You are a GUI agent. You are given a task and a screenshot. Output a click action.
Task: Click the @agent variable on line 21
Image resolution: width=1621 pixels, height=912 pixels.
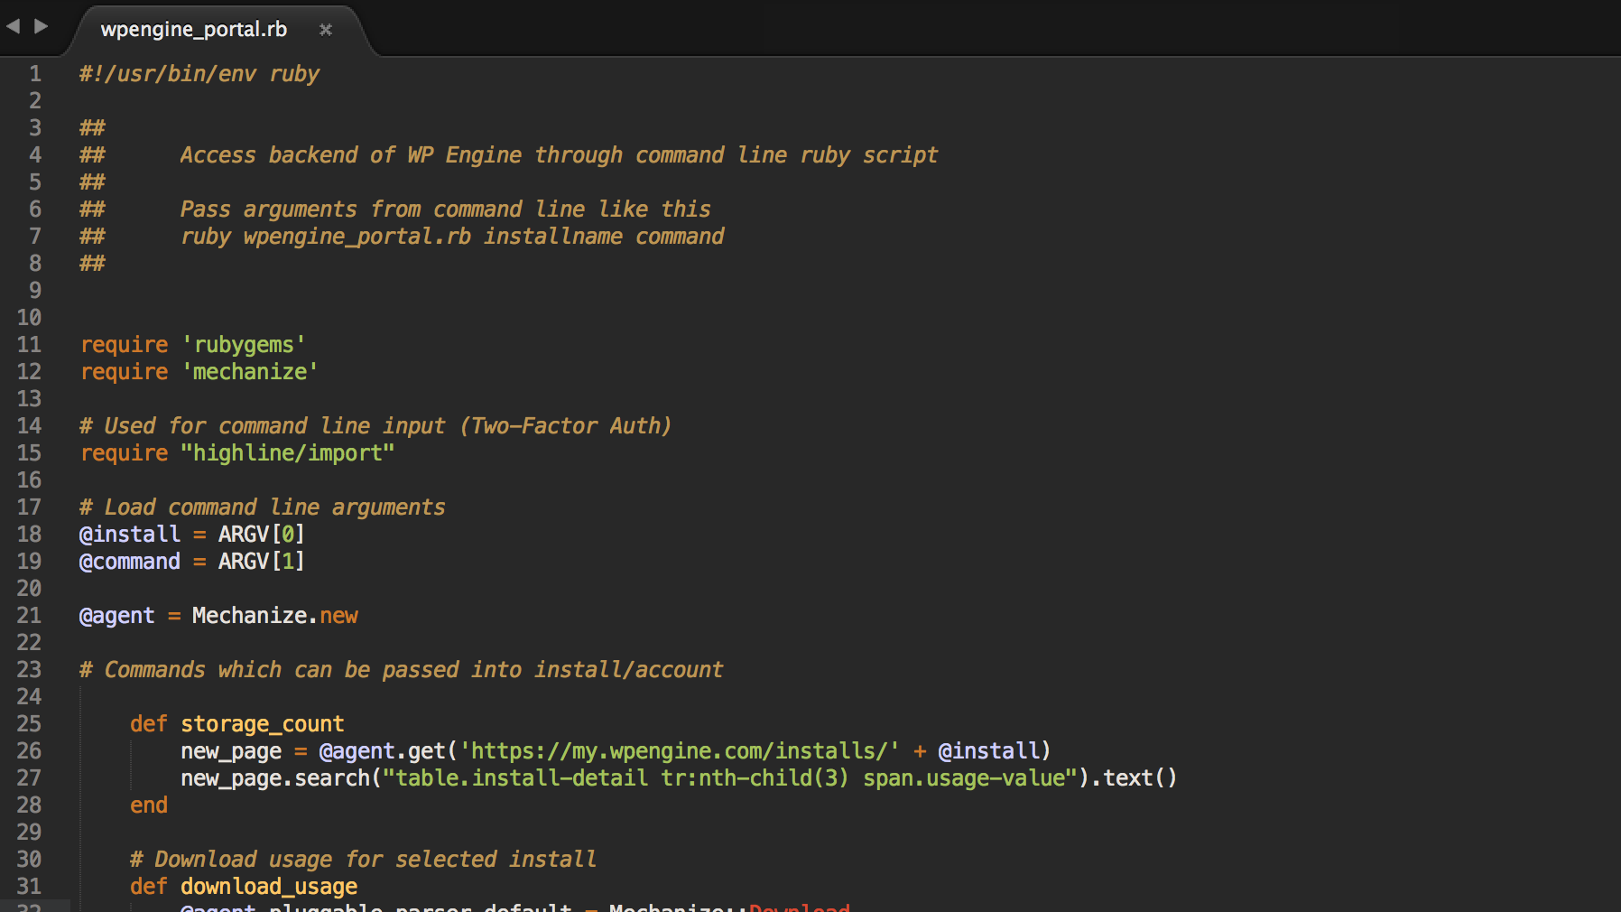click(x=116, y=615)
